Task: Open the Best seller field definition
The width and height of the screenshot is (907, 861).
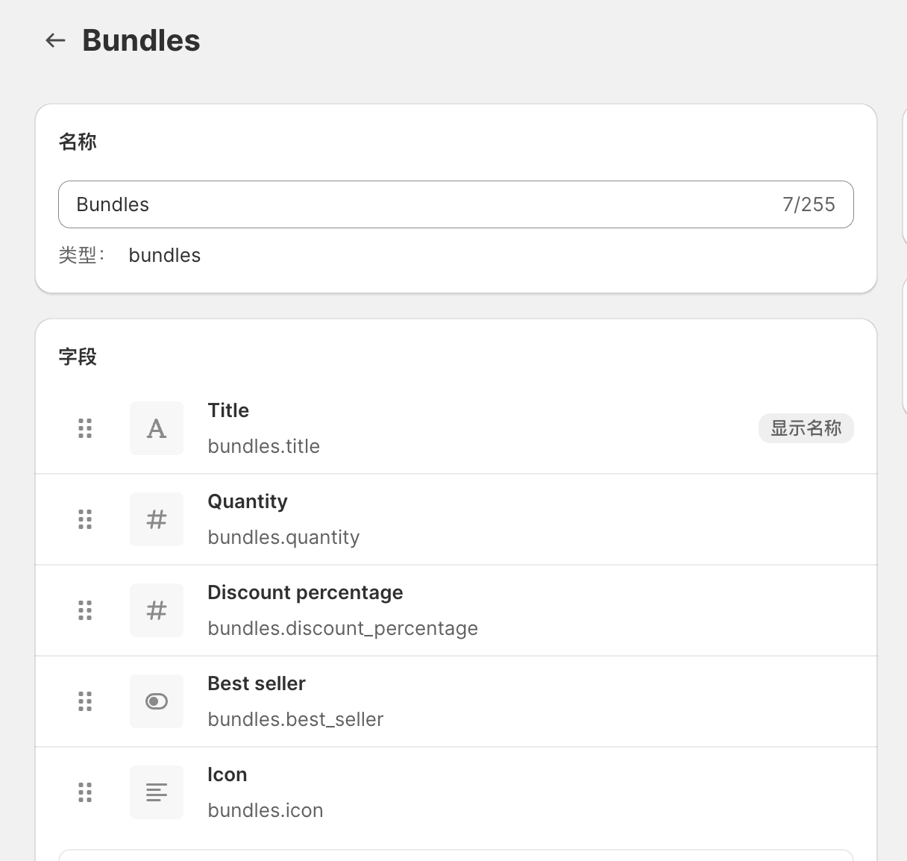Action: pyautogui.click(x=257, y=683)
